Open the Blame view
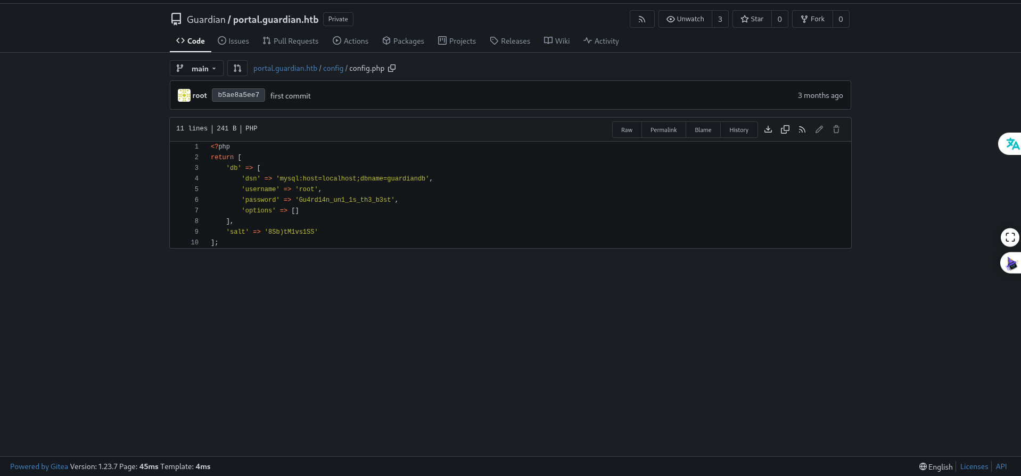 click(703, 130)
